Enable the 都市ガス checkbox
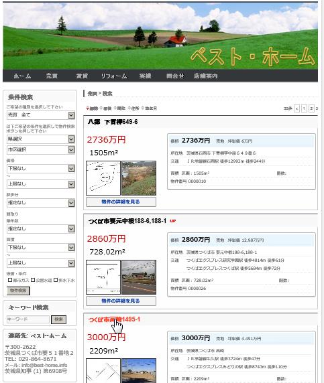The width and height of the screenshot is (324, 383). [x=10, y=280]
